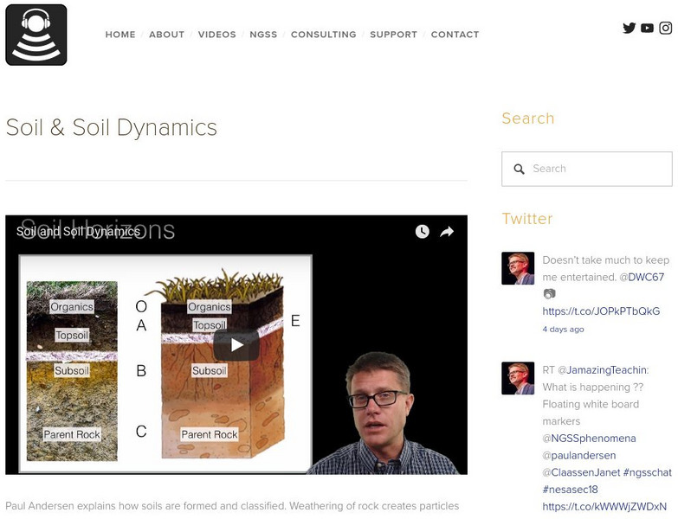
Task: Click the Watch Later clock icon
Action: pyautogui.click(x=422, y=232)
